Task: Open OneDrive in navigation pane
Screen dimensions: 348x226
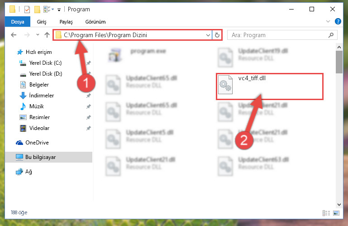Action: 37,143
